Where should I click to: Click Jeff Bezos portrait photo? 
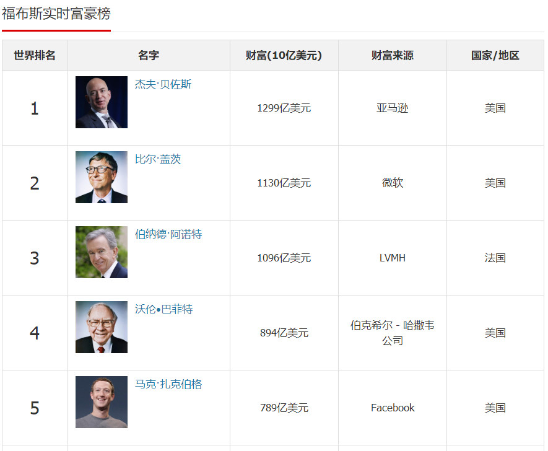102,102
